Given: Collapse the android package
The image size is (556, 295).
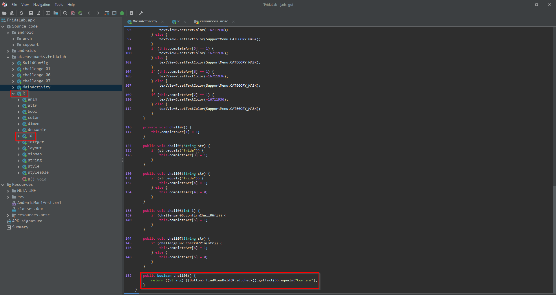Looking at the screenshot, I should pyautogui.click(x=8, y=32).
